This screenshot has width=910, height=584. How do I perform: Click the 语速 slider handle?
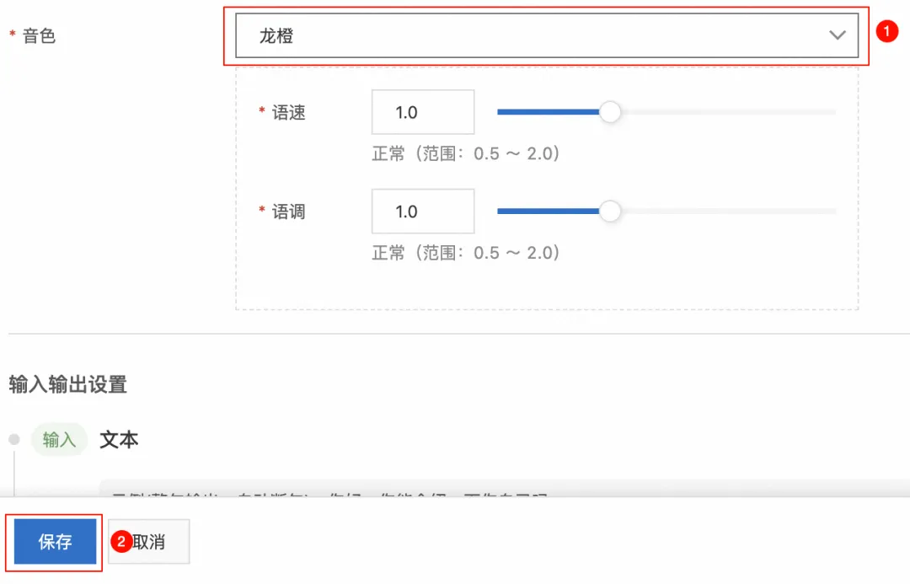coord(609,112)
